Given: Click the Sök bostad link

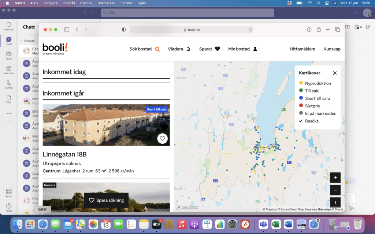Looking at the screenshot, I should [x=145, y=49].
